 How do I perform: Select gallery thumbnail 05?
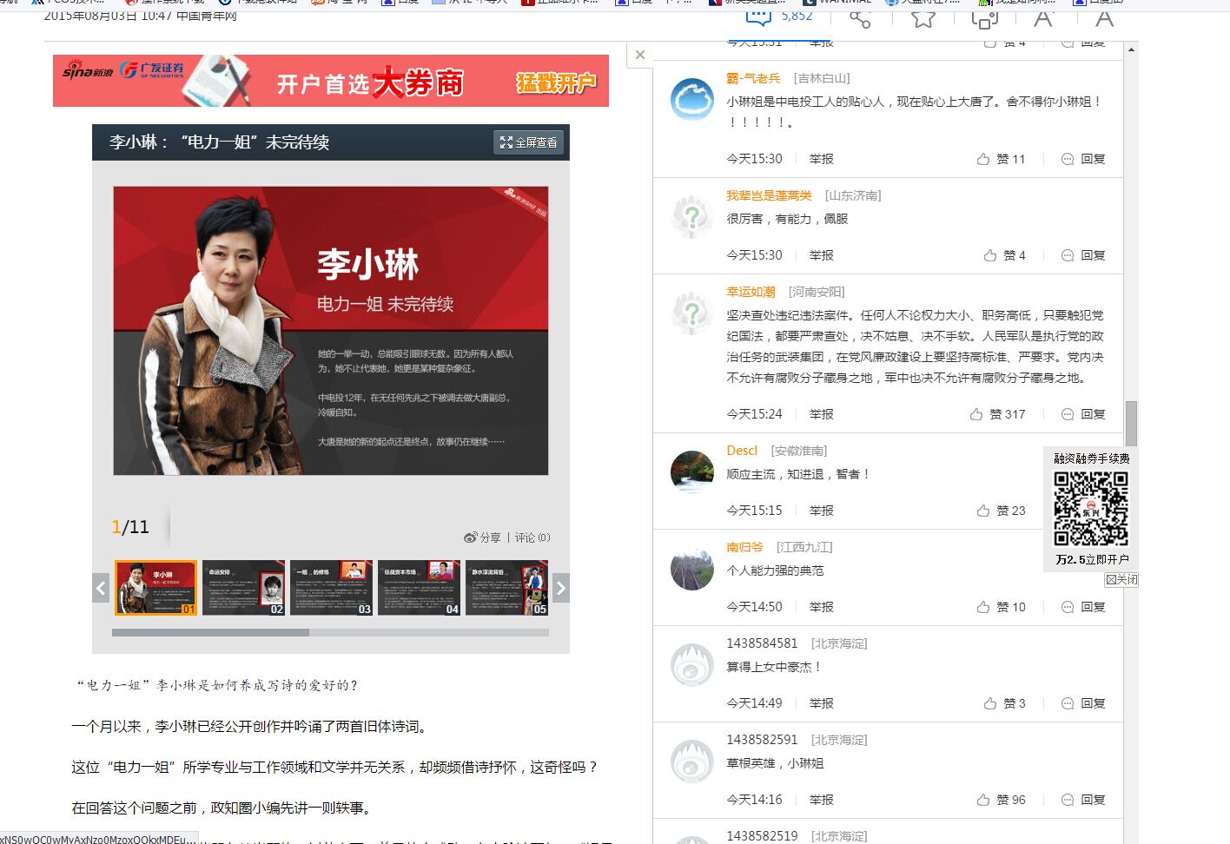(507, 588)
